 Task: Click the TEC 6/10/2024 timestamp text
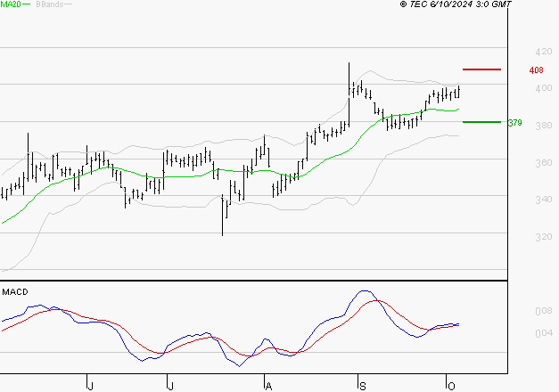(x=456, y=4)
